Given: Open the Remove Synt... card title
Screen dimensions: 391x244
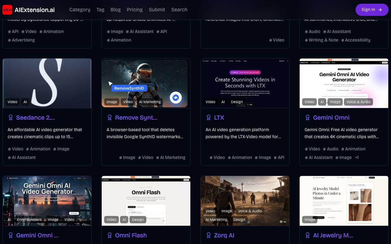Looking at the screenshot, I should pyautogui.click(x=136, y=117).
